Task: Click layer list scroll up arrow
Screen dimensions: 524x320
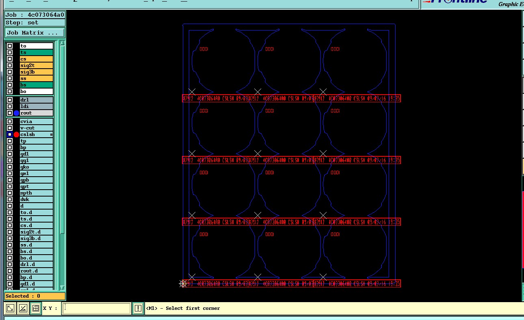Action: point(63,43)
